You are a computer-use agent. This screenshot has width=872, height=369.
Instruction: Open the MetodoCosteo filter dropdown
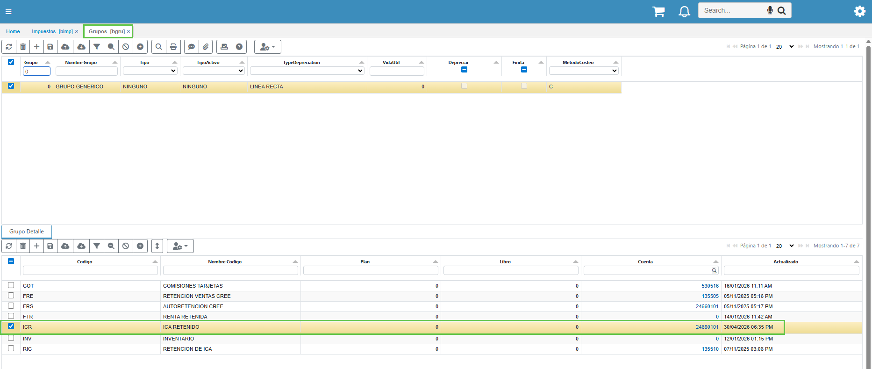click(x=584, y=71)
